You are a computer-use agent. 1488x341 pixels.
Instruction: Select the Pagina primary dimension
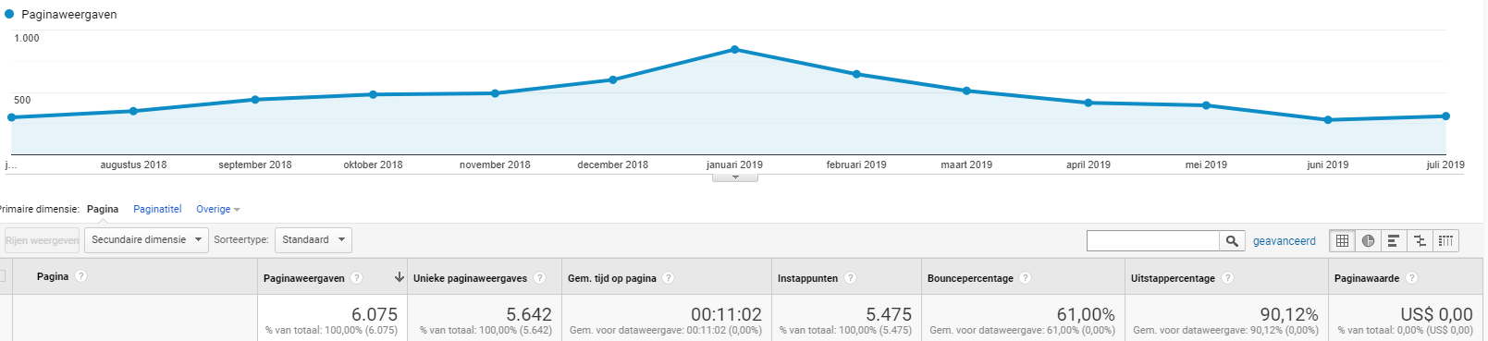[103, 210]
